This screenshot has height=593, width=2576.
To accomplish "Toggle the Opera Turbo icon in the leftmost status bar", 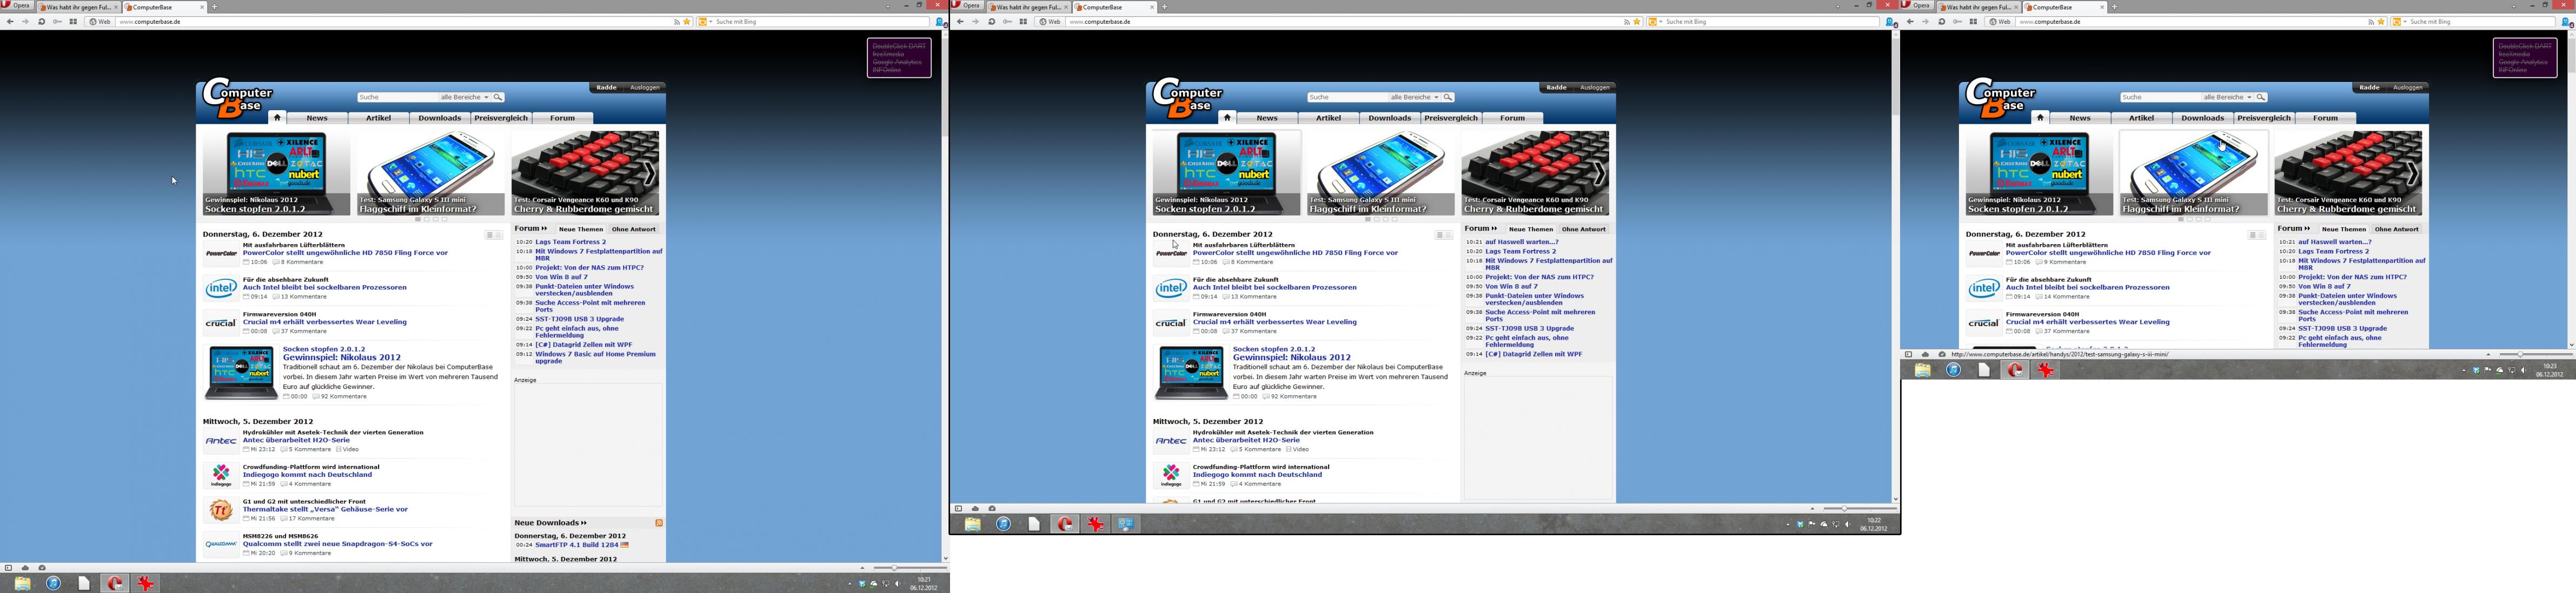I will click(x=41, y=568).
